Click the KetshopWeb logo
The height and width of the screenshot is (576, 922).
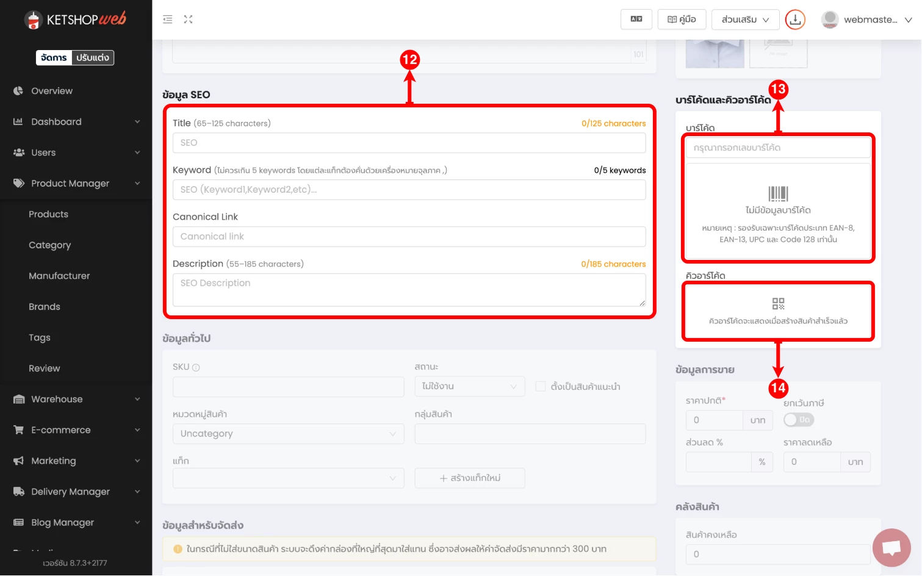click(76, 20)
